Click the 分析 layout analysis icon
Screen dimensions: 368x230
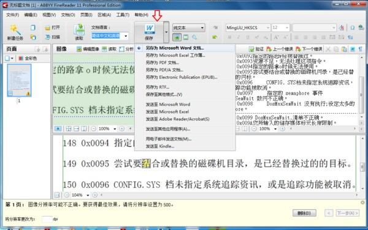[x=121, y=49]
